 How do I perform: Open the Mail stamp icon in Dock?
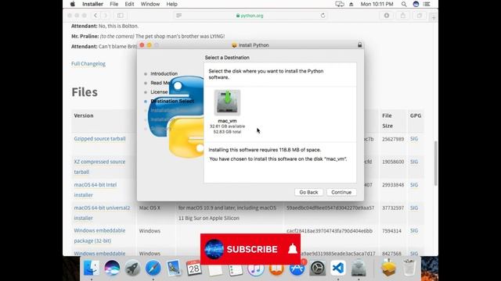point(174,268)
